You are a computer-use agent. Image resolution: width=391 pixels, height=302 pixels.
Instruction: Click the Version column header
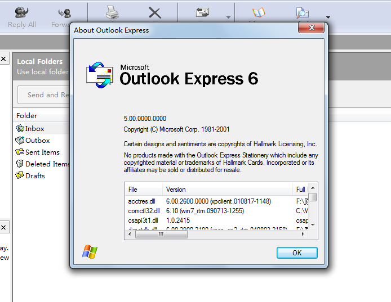tap(228, 190)
